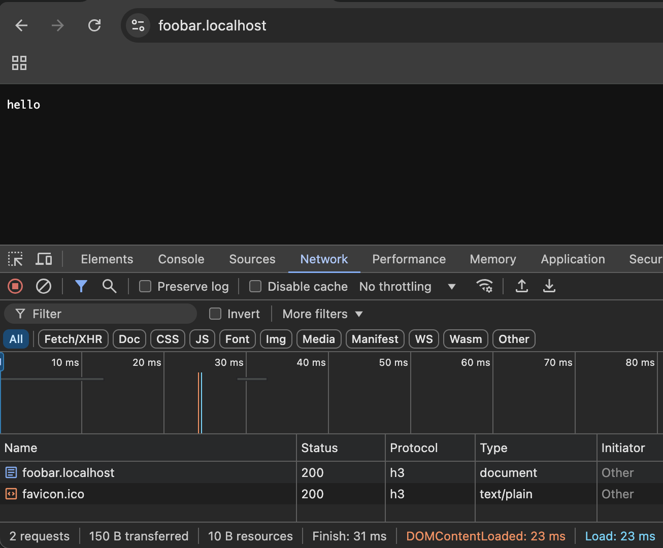Click the 150 B transferred status text
This screenshot has height=548, width=663.
139,536
